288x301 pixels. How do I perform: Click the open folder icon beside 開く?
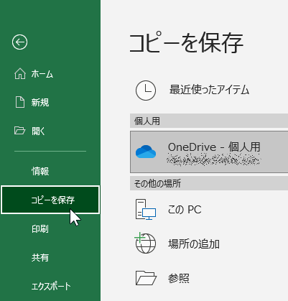(x=19, y=131)
